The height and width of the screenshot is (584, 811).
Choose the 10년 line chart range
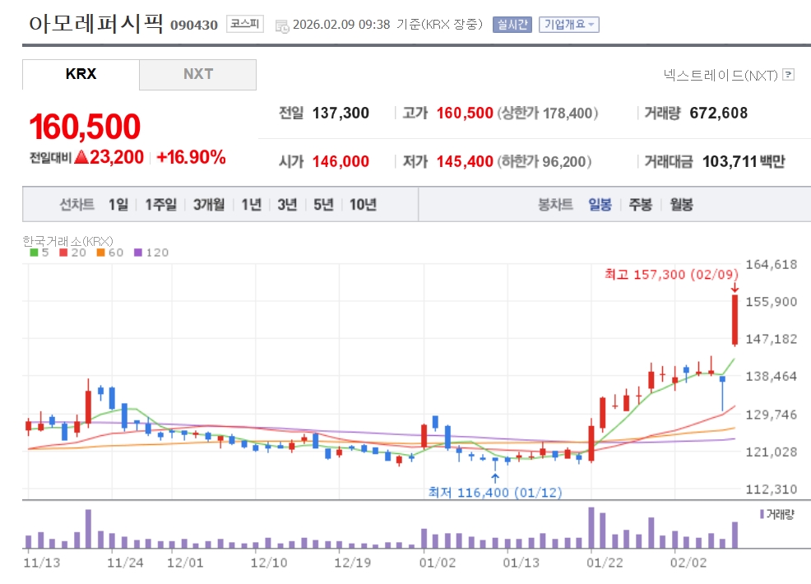pos(363,205)
